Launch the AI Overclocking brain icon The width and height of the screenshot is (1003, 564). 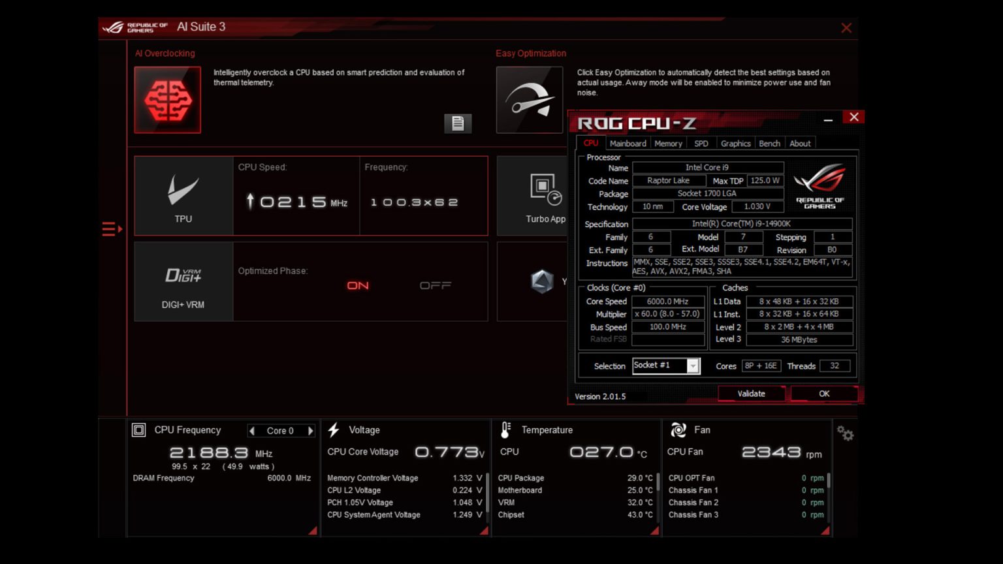168,100
